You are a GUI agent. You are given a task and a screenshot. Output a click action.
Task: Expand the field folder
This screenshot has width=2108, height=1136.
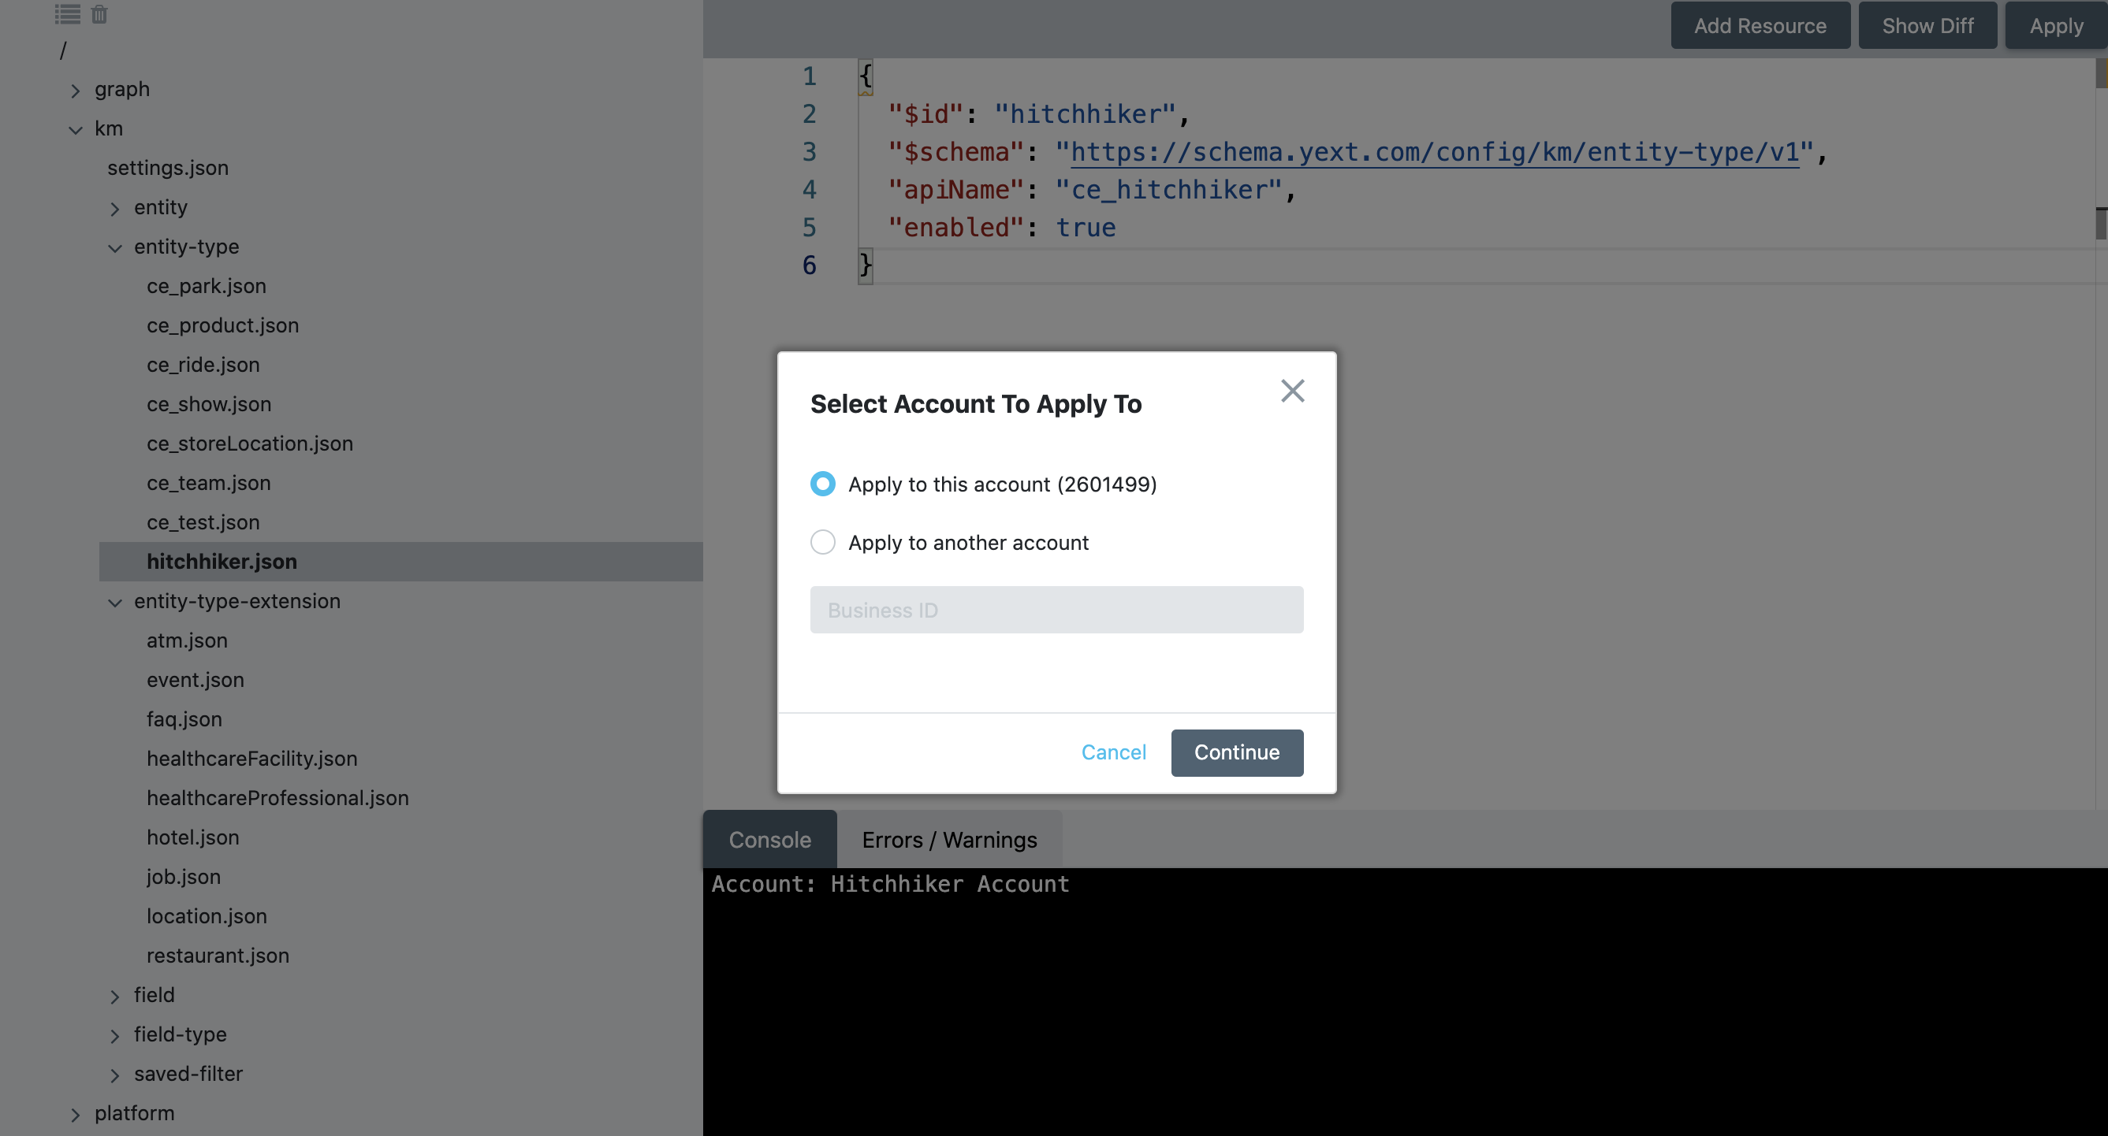pos(114,996)
